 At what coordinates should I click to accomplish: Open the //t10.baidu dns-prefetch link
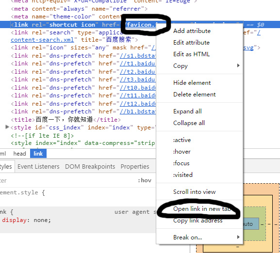click(138, 88)
